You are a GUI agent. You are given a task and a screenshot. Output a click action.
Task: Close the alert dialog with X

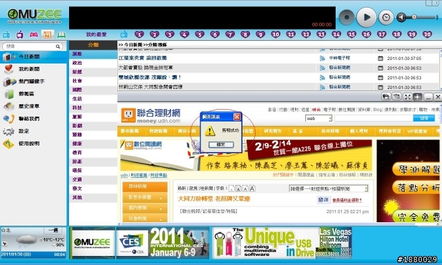click(237, 117)
